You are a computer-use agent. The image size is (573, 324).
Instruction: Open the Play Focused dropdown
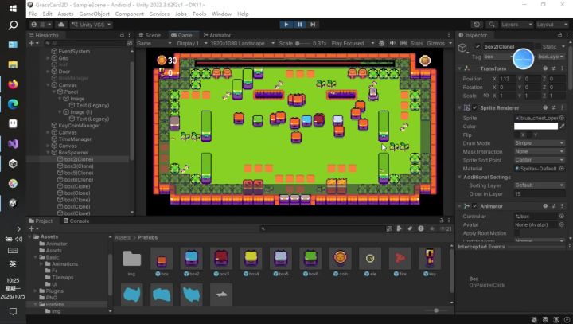tap(353, 43)
